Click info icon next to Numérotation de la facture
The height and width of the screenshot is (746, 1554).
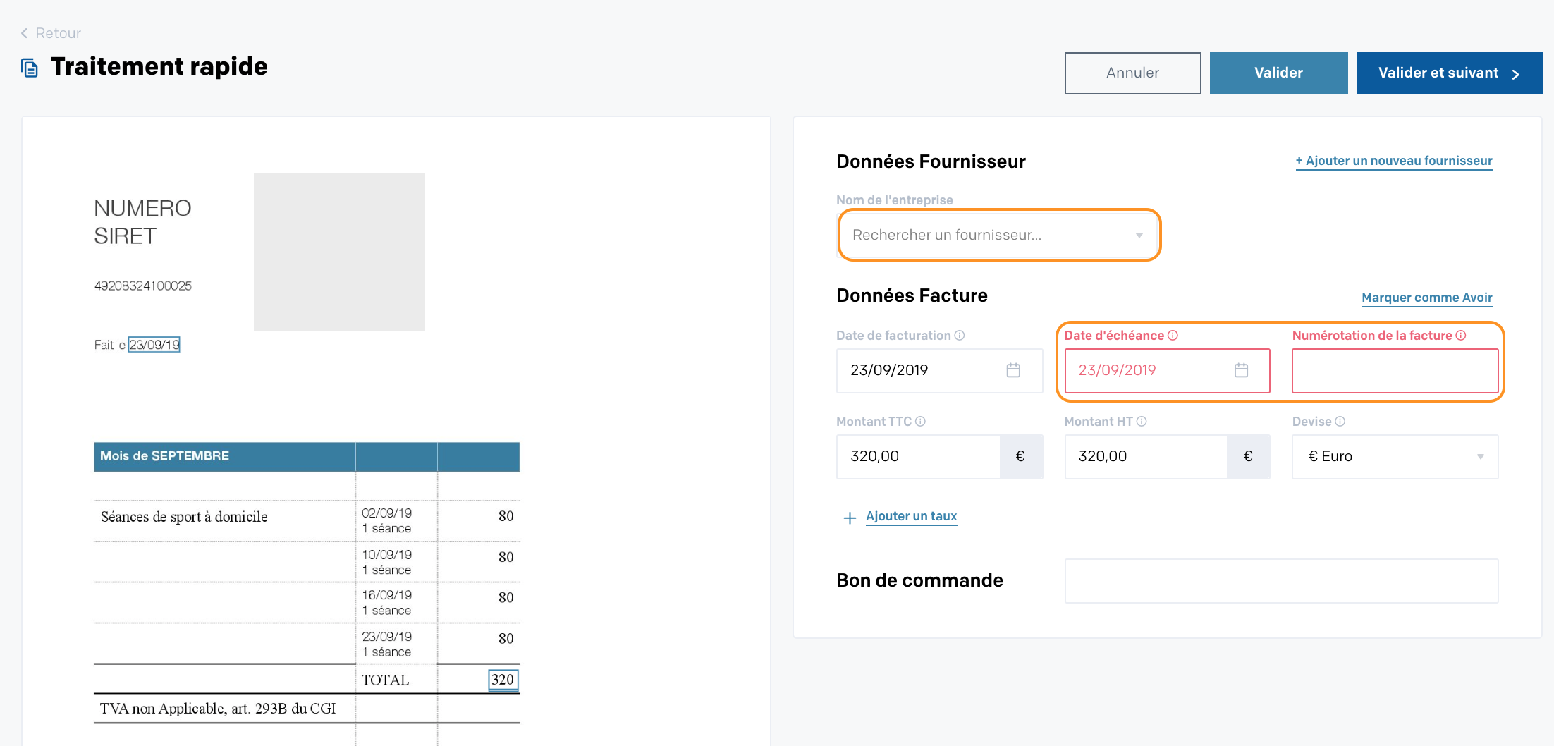(x=1461, y=336)
